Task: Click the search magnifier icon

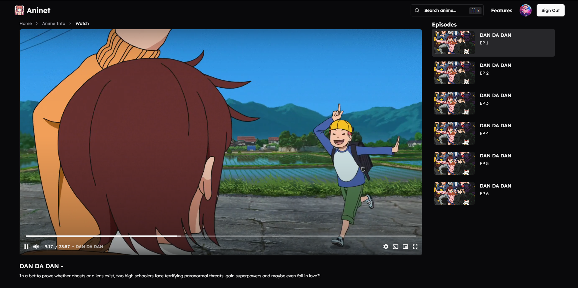Action: pyautogui.click(x=417, y=10)
